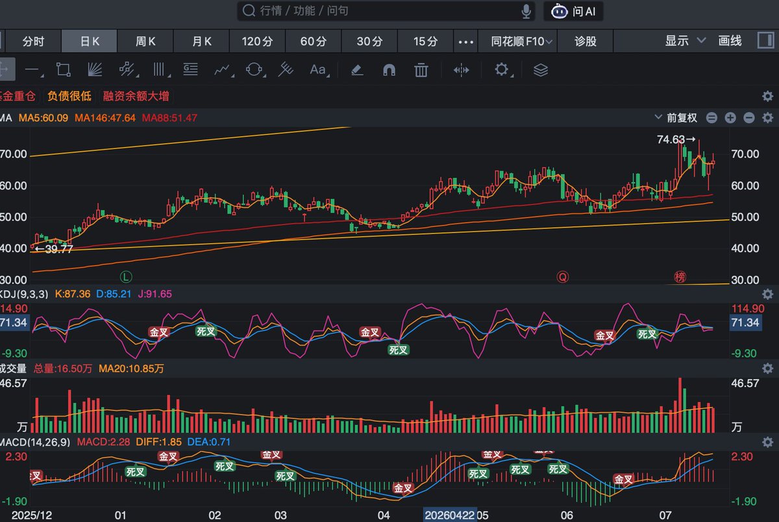Click the MA146:47.64 indicator value
This screenshot has height=522, width=779.
click(105, 118)
